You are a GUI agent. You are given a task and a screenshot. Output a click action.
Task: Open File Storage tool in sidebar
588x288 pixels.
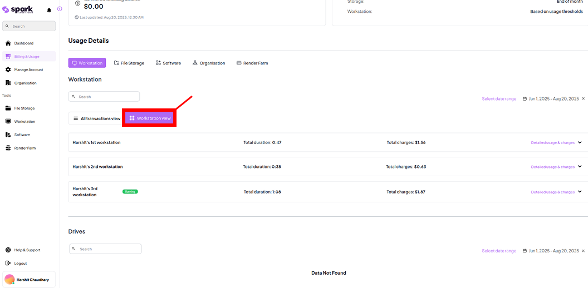[x=24, y=108]
